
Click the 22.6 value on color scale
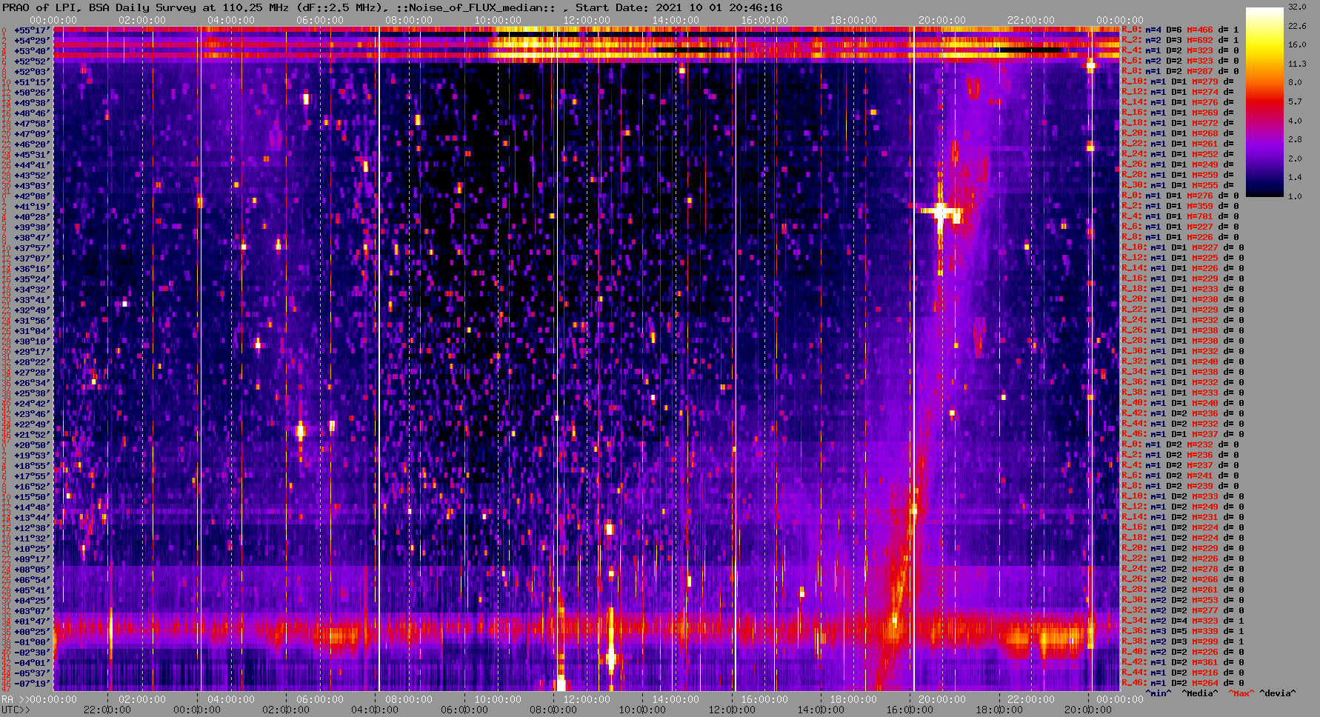coord(1297,26)
